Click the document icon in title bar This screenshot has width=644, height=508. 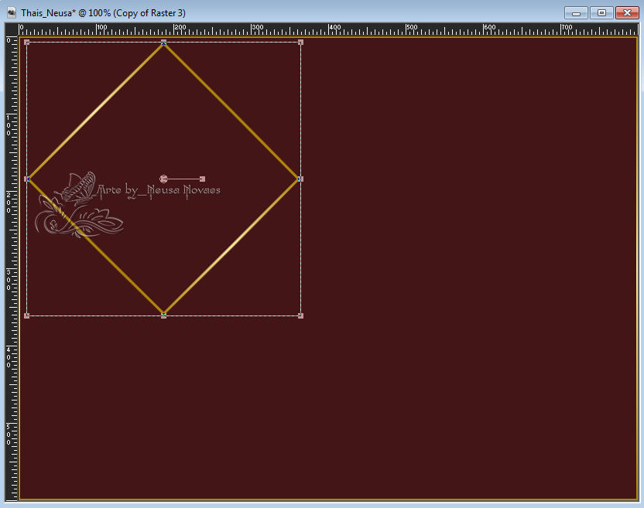click(12, 12)
